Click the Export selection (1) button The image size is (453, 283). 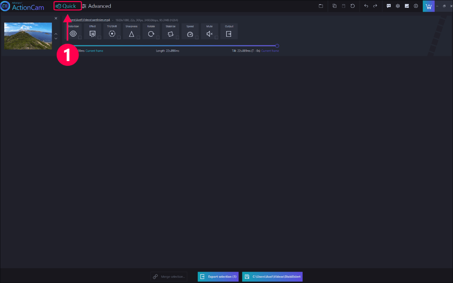[x=218, y=277]
